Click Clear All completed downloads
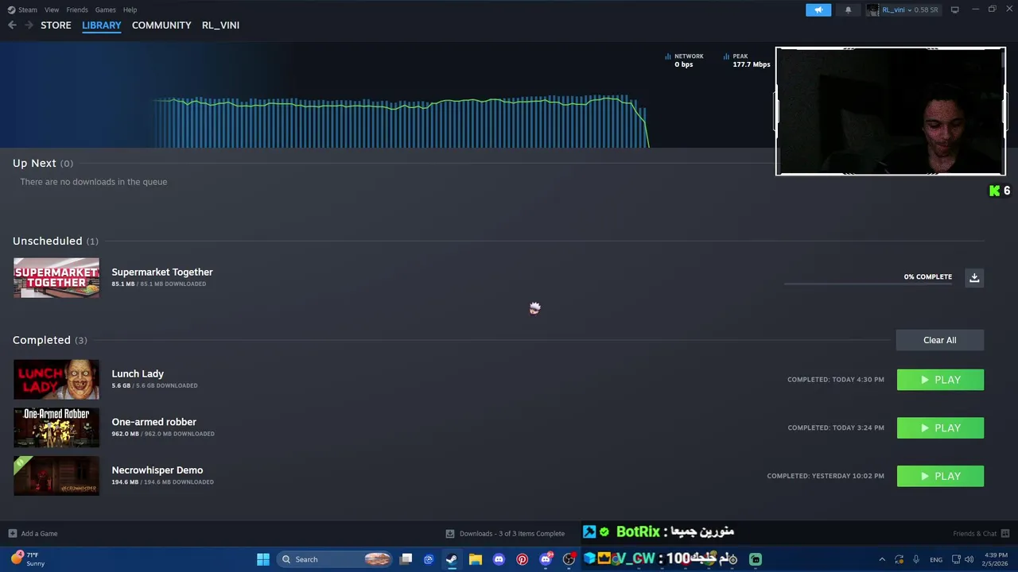Image resolution: width=1018 pixels, height=572 pixels. pos(940,340)
